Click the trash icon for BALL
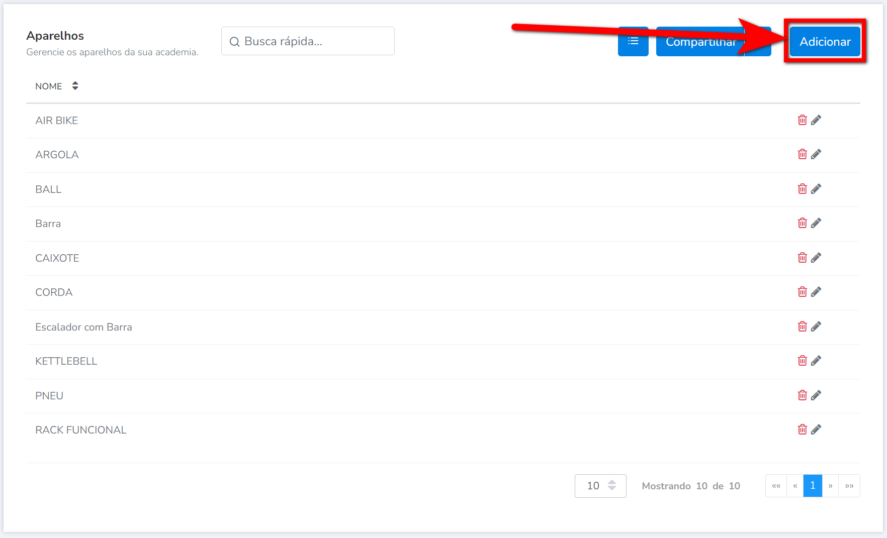The image size is (887, 538). point(802,189)
